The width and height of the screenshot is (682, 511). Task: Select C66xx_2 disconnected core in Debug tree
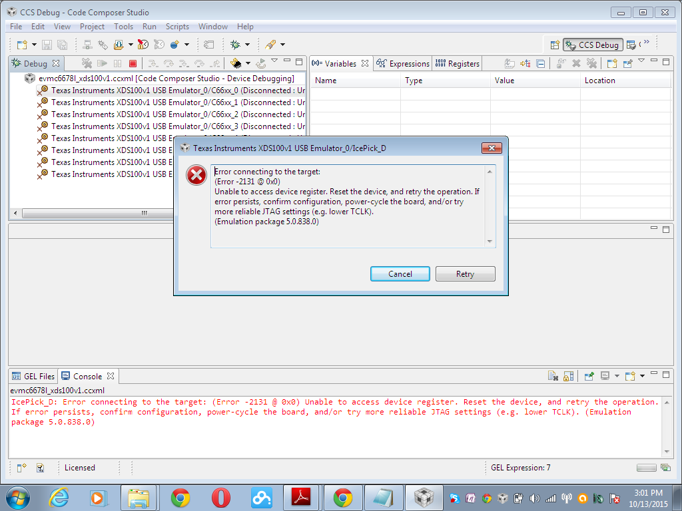pos(172,114)
